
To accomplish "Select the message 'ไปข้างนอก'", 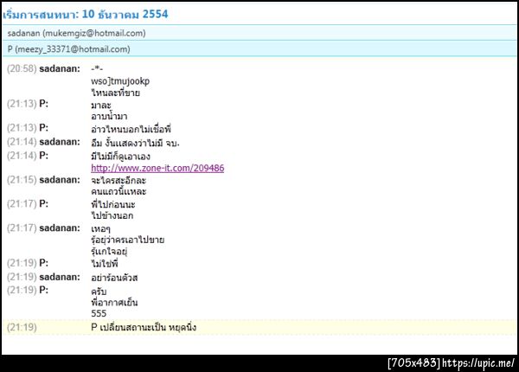I will click(x=112, y=215).
